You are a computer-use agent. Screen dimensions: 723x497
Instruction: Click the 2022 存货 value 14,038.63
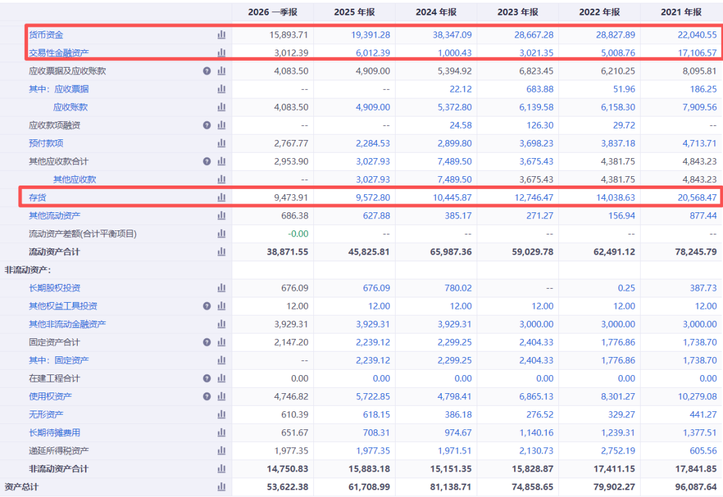(x=615, y=198)
